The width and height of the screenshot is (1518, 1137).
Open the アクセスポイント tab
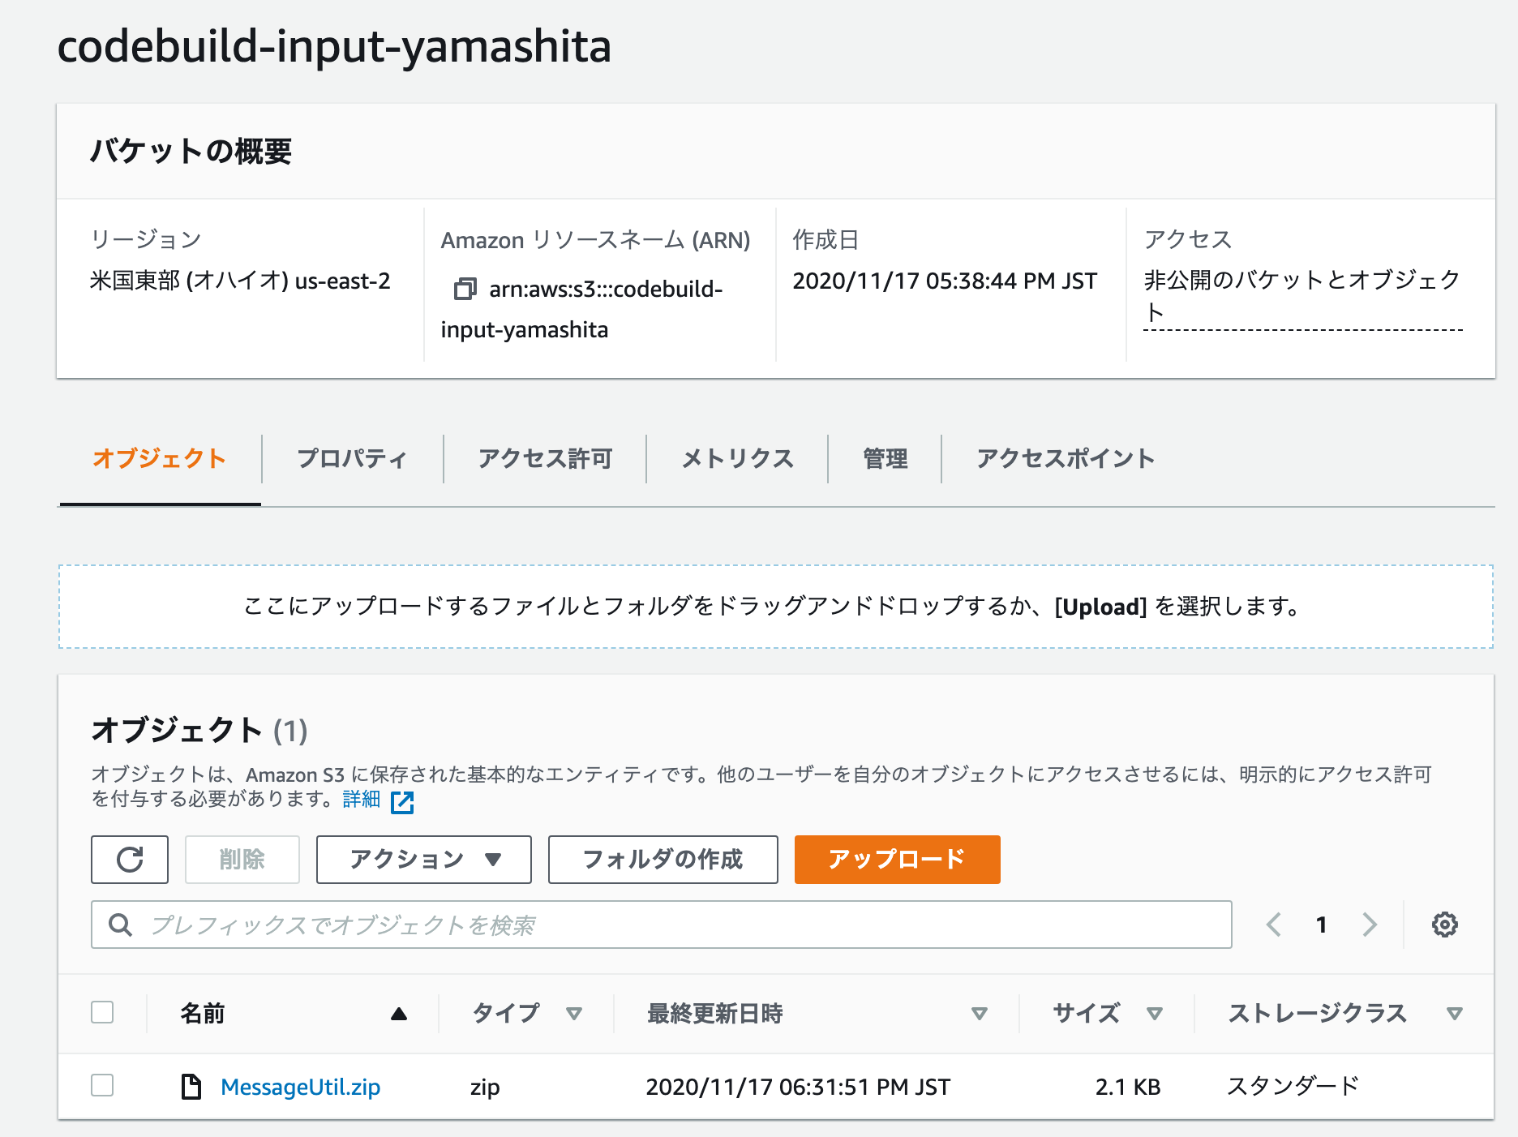(1066, 459)
